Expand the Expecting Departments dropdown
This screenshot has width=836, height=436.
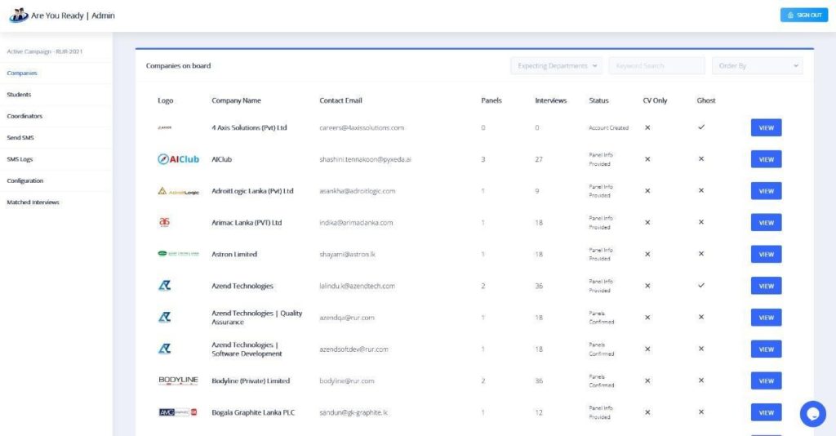pos(557,66)
